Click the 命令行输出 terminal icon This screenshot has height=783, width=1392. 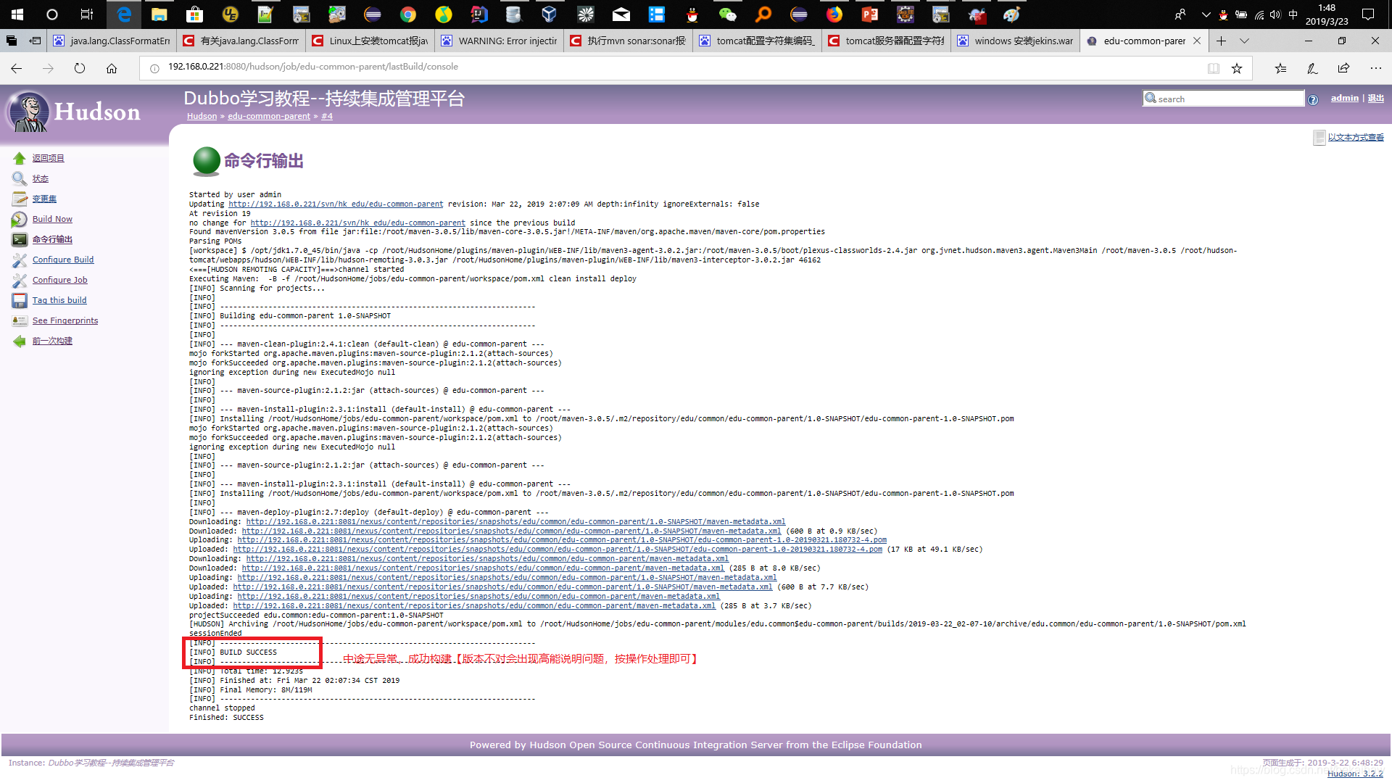coord(20,239)
